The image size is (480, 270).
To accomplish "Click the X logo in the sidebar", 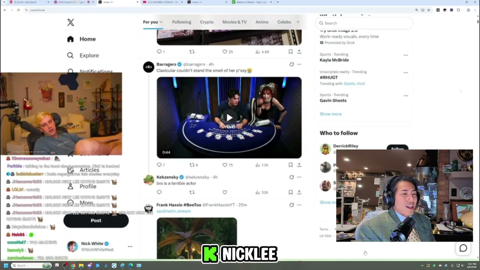I will point(70,22).
